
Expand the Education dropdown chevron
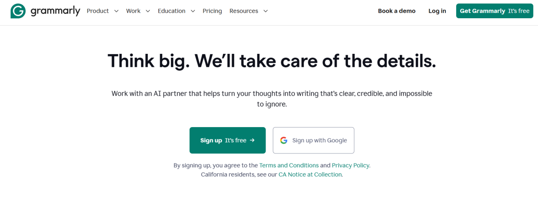[x=193, y=11]
